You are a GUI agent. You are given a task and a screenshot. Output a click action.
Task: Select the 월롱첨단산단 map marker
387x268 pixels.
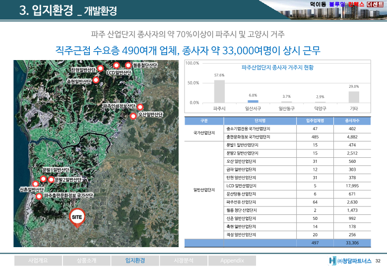(x=128, y=65)
